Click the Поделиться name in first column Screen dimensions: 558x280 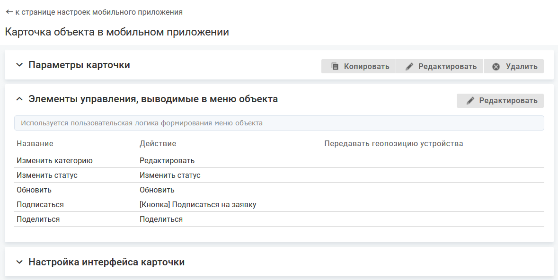coord(38,219)
